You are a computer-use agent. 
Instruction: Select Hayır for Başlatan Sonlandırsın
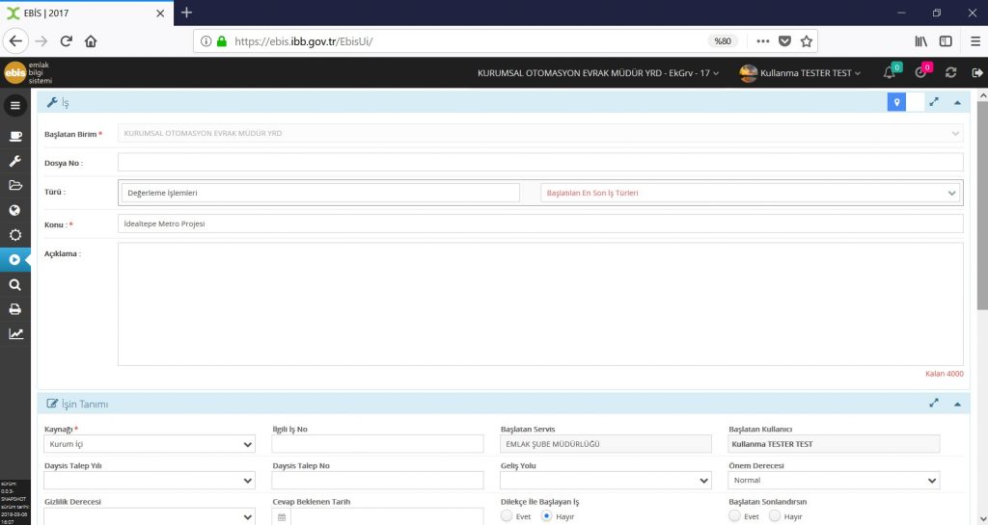pos(775,516)
